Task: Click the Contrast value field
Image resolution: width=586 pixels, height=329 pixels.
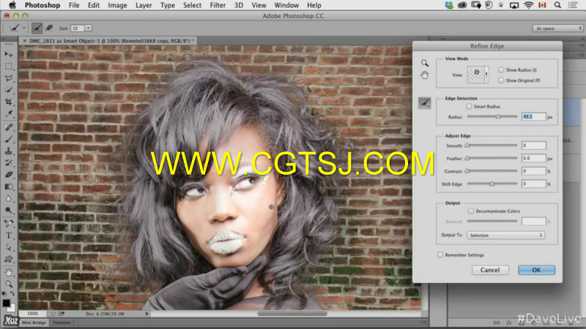Action: pos(534,171)
